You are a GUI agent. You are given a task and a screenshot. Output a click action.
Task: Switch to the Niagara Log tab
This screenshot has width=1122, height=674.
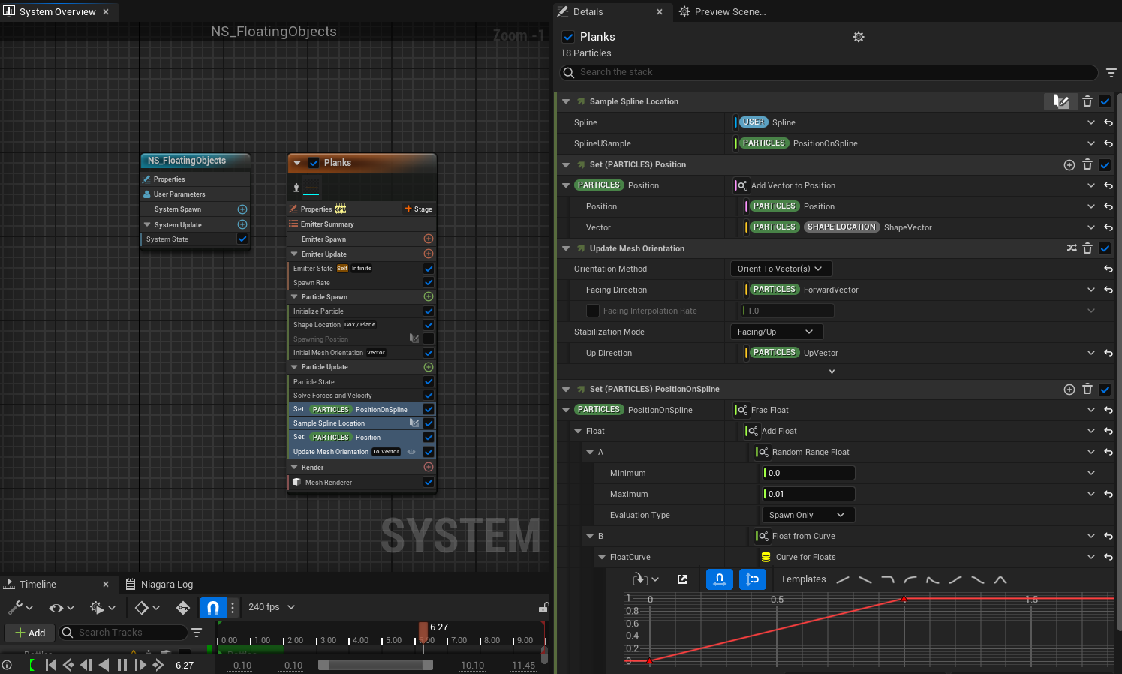[166, 585]
